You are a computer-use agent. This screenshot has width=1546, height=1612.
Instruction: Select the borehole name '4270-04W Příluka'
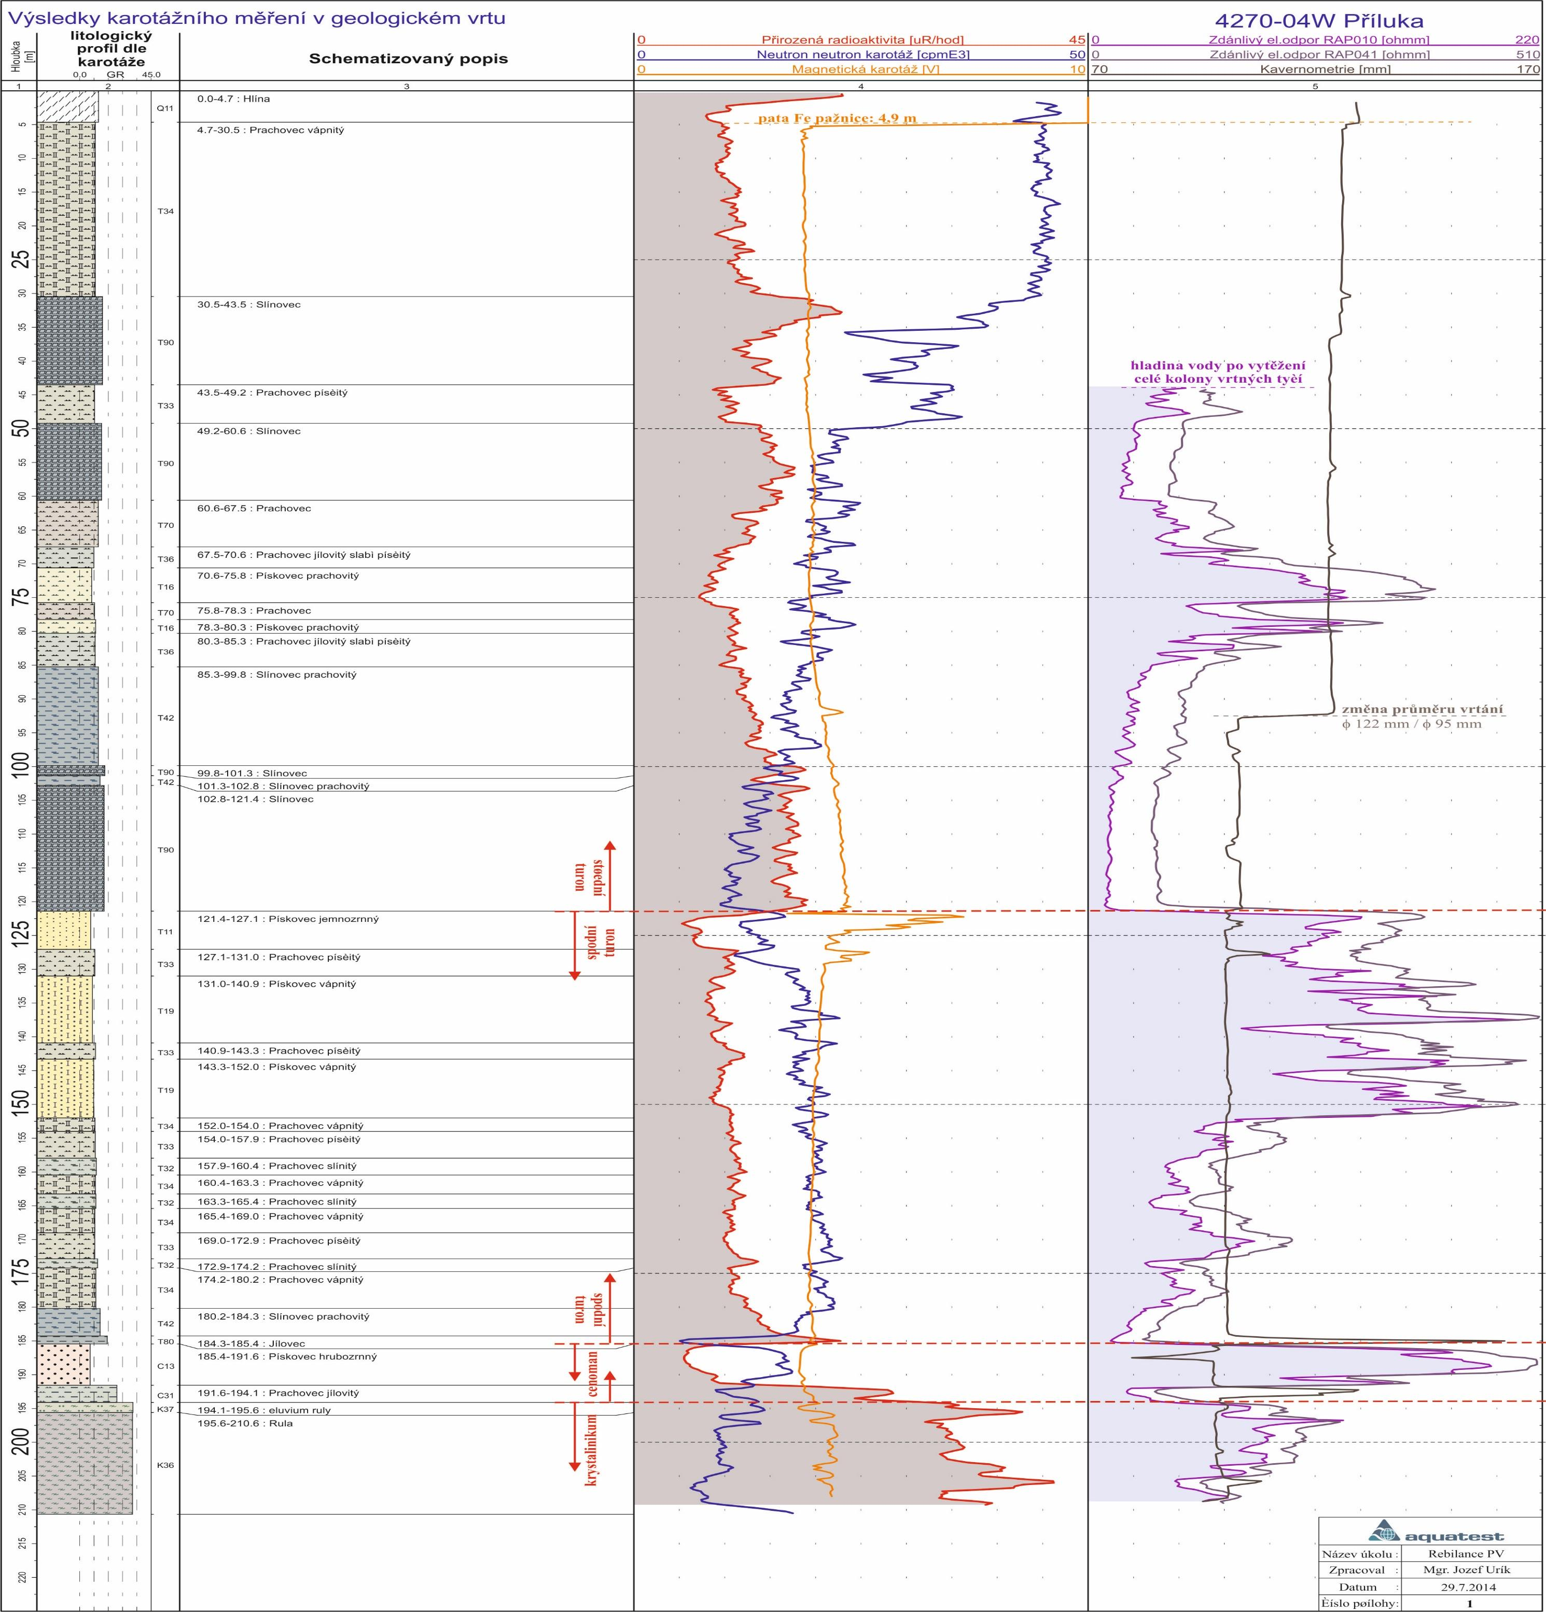point(1318,21)
